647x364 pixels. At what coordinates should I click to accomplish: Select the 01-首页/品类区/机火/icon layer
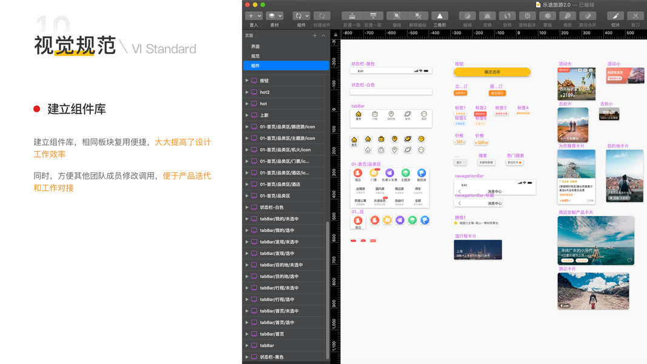286,150
